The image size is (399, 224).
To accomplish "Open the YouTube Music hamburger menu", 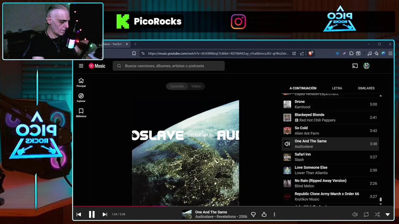I will (81, 66).
